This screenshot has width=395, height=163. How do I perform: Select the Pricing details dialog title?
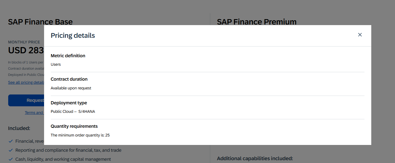tap(73, 36)
